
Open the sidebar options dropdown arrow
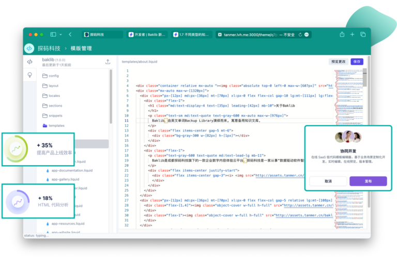click(x=60, y=35)
